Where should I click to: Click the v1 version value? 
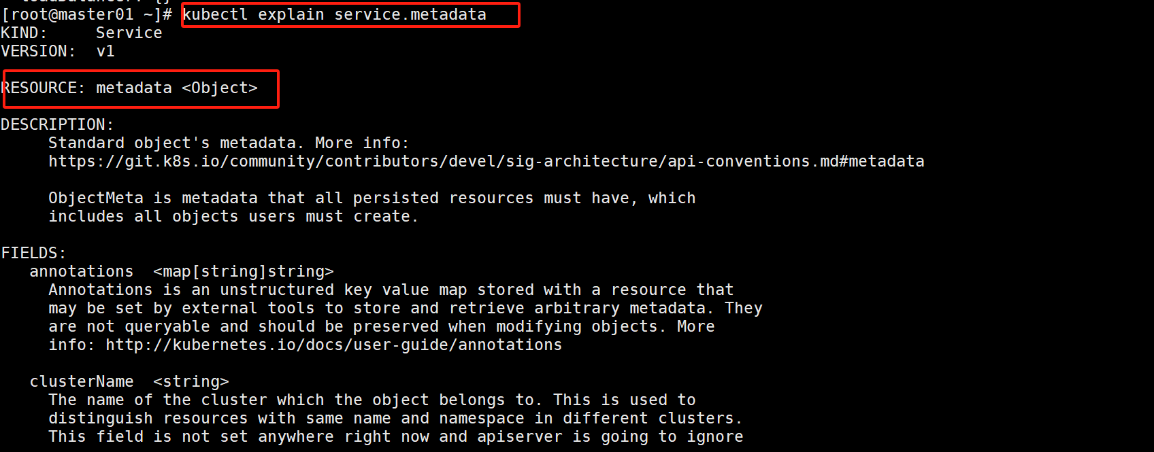(105, 51)
